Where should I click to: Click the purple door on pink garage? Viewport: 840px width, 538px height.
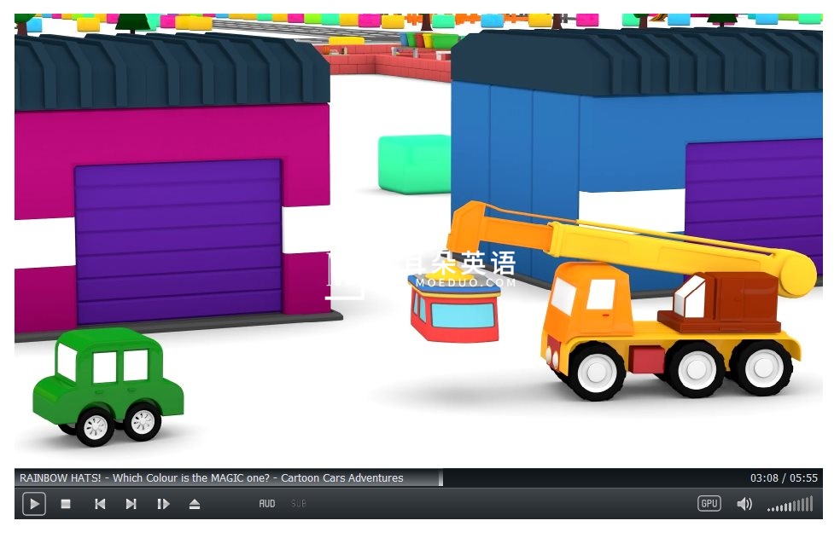pos(178,242)
